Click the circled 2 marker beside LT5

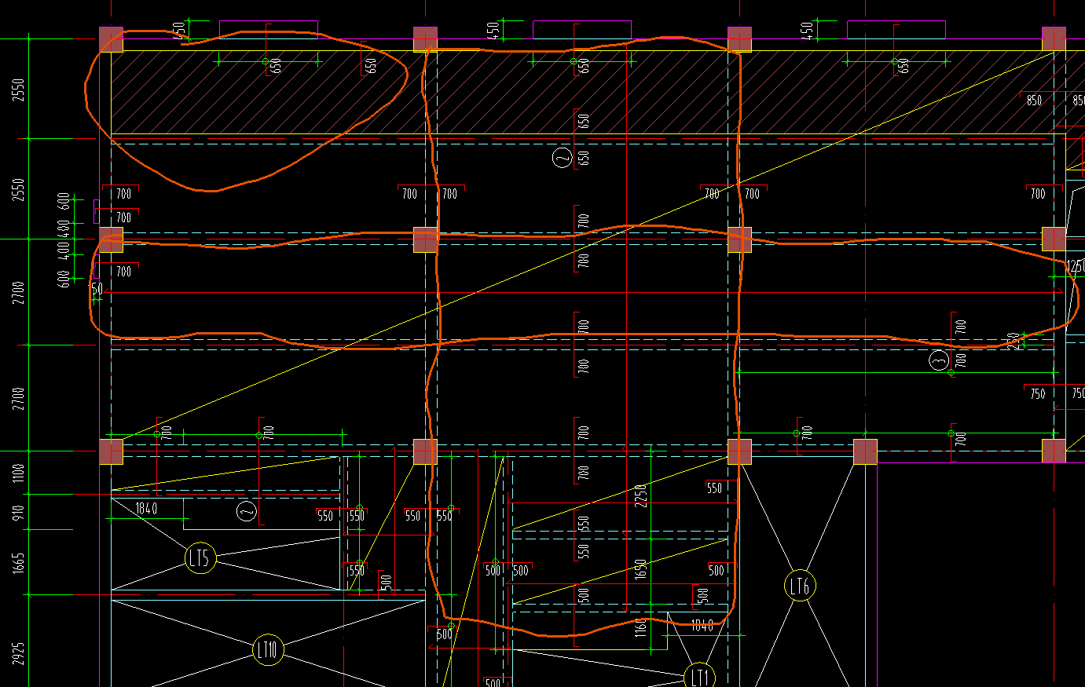click(x=247, y=512)
